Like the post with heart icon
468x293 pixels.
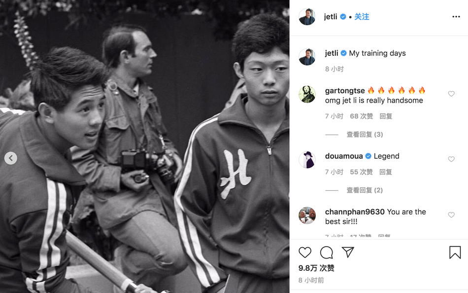pyautogui.click(x=305, y=253)
